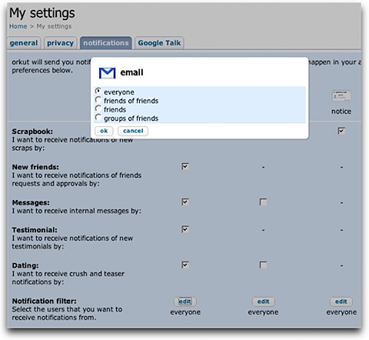Choose the 'friends' radio option
The width and height of the screenshot is (369, 340).
(98, 108)
